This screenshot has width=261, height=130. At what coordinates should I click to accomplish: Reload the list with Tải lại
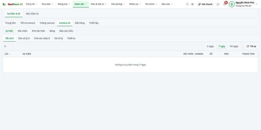coord(251,46)
